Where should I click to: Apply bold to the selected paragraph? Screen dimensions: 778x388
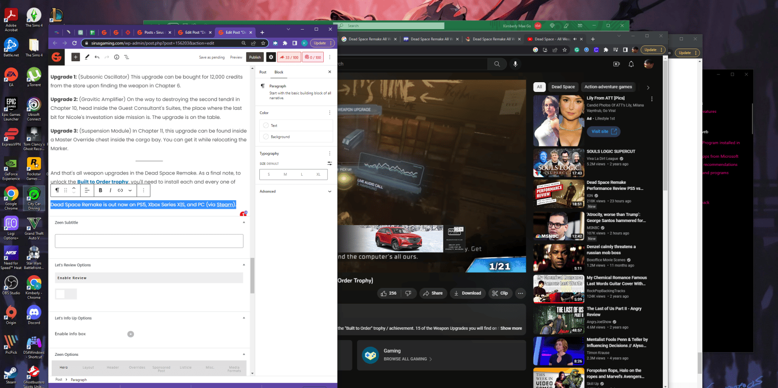coord(100,190)
